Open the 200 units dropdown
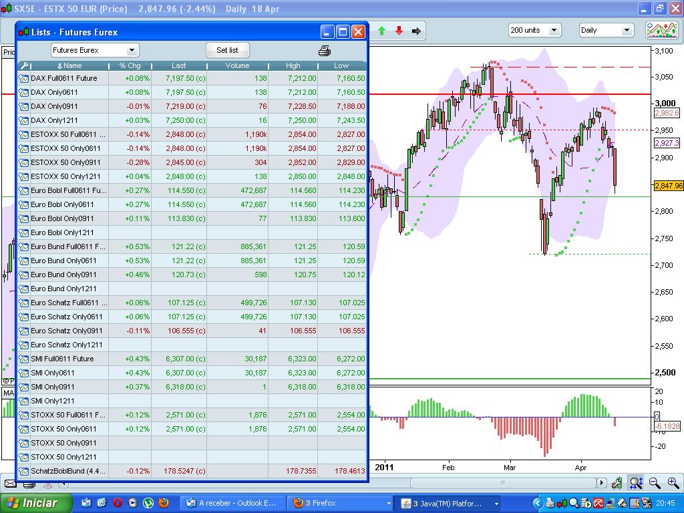This screenshot has height=513, width=684. [x=554, y=30]
